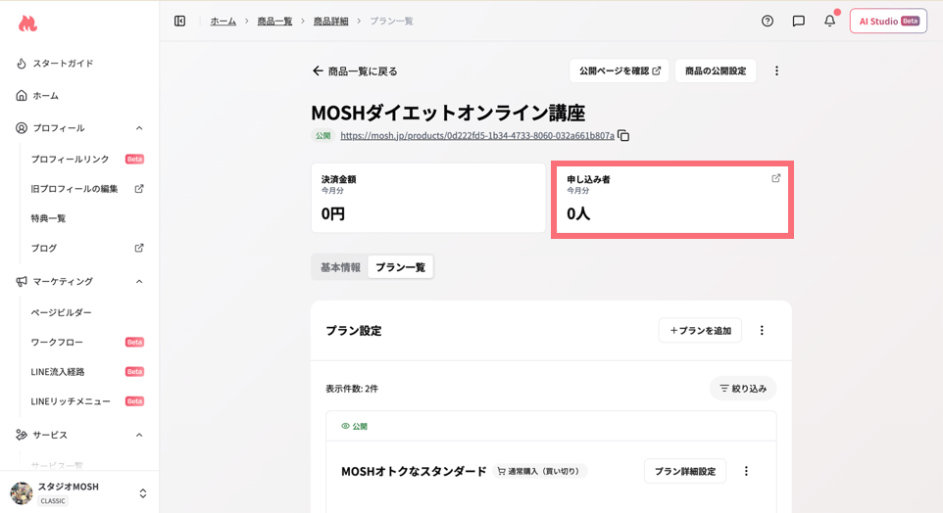Screen dimensions: 943x513
Task: Open product more options three-dot menu
Action: [x=776, y=70]
